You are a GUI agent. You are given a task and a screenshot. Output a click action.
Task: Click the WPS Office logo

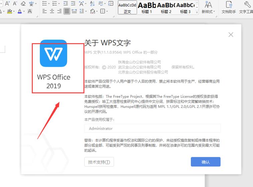click(x=53, y=53)
